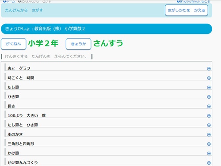Select the 表と グラフ unit
This screenshot has height=166, width=221.
coord(108,67)
